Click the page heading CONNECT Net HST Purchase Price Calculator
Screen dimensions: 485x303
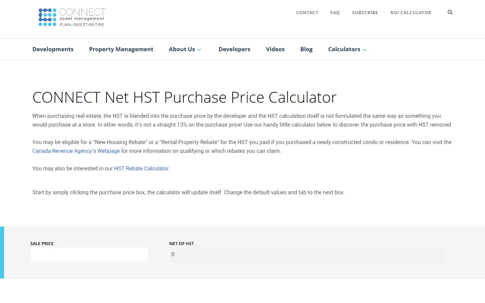(x=184, y=97)
